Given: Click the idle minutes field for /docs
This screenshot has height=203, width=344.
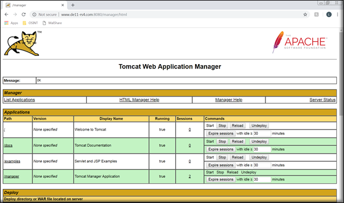Looking at the screenshot, I should coord(262,149).
